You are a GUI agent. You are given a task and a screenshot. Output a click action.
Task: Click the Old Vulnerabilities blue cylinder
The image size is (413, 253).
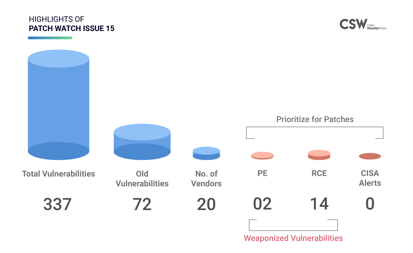[142, 142]
